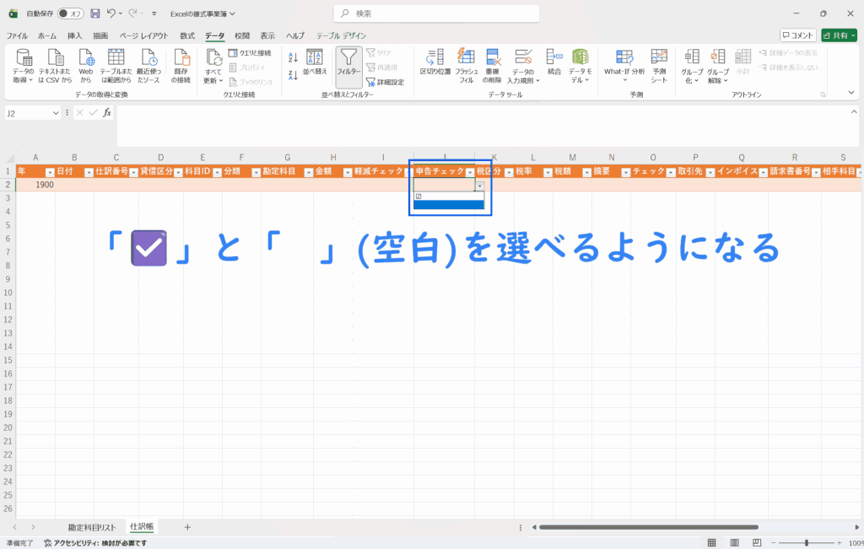Click the 並べ替え (Sort) icon
This screenshot has width=864, height=549.
314,62
